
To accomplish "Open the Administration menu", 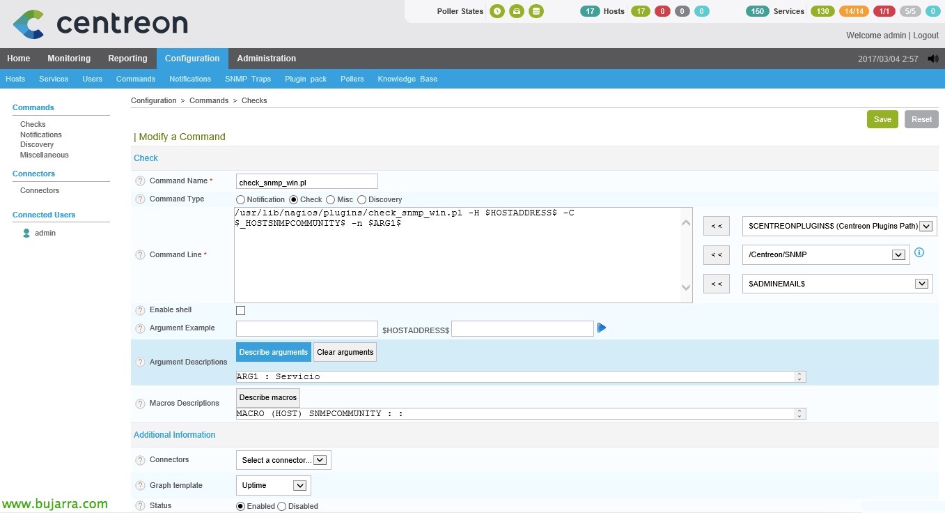I will point(266,59).
